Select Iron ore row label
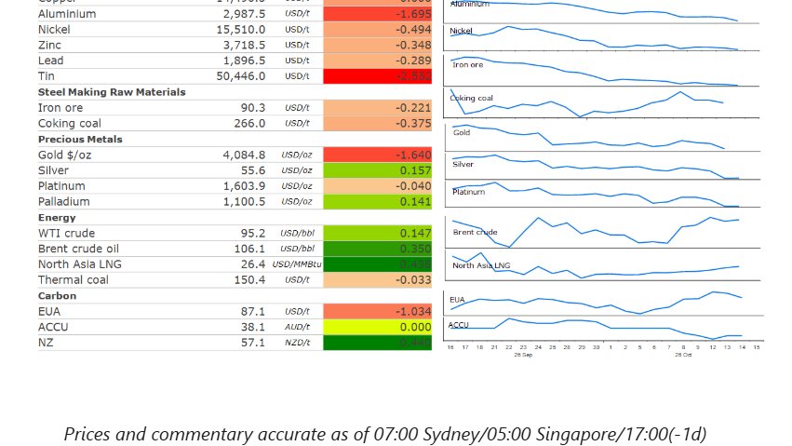This screenshot has height=446, width=792. [x=60, y=108]
